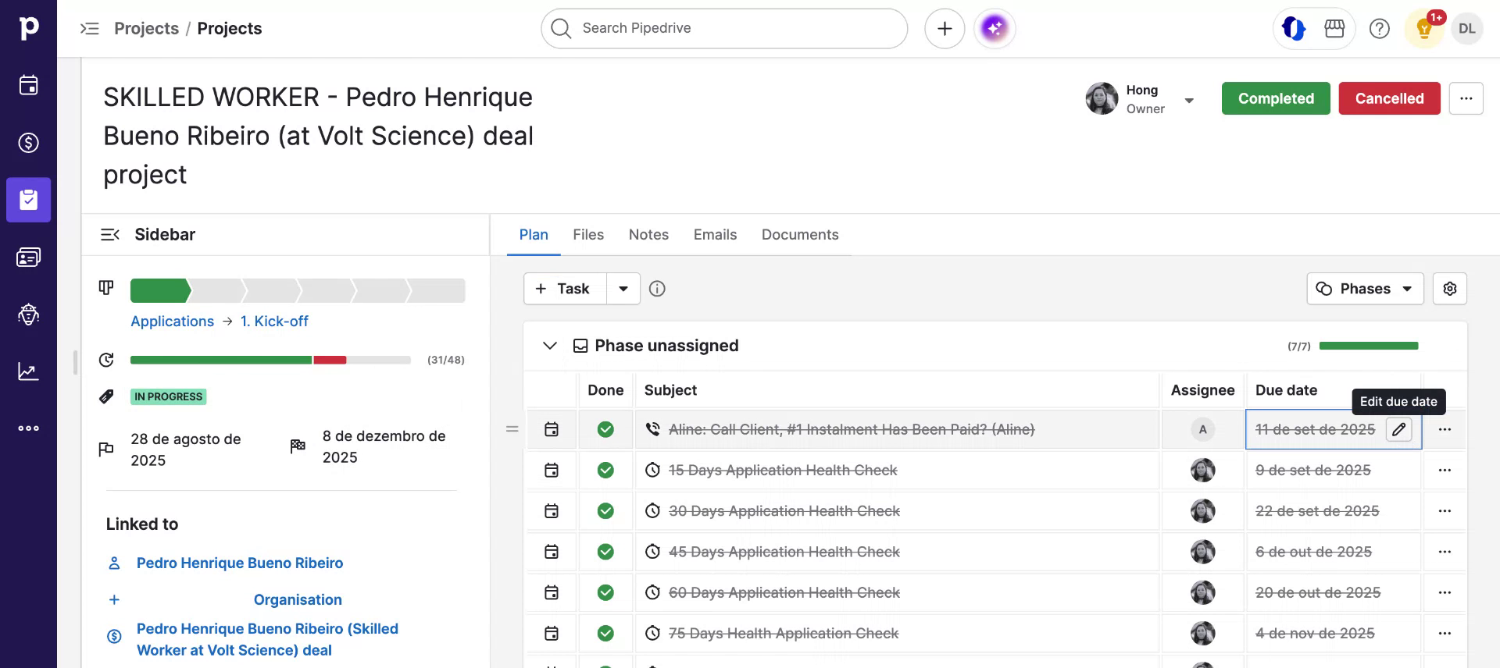This screenshot has height=668, width=1500.
Task: Open more options for 45 Days task
Action: point(1445,552)
